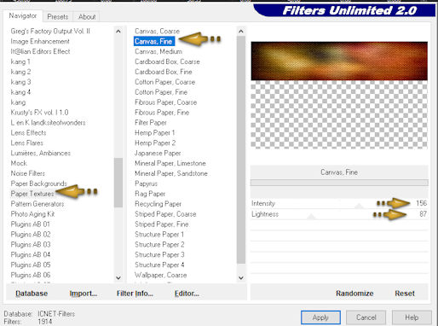The width and height of the screenshot is (438, 326).
Task: Click the Apply button
Action: (x=320, y=317)
